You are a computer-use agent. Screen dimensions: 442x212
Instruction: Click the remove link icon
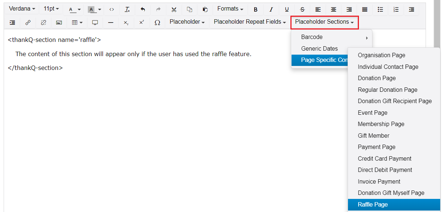[x=43, y=23]
